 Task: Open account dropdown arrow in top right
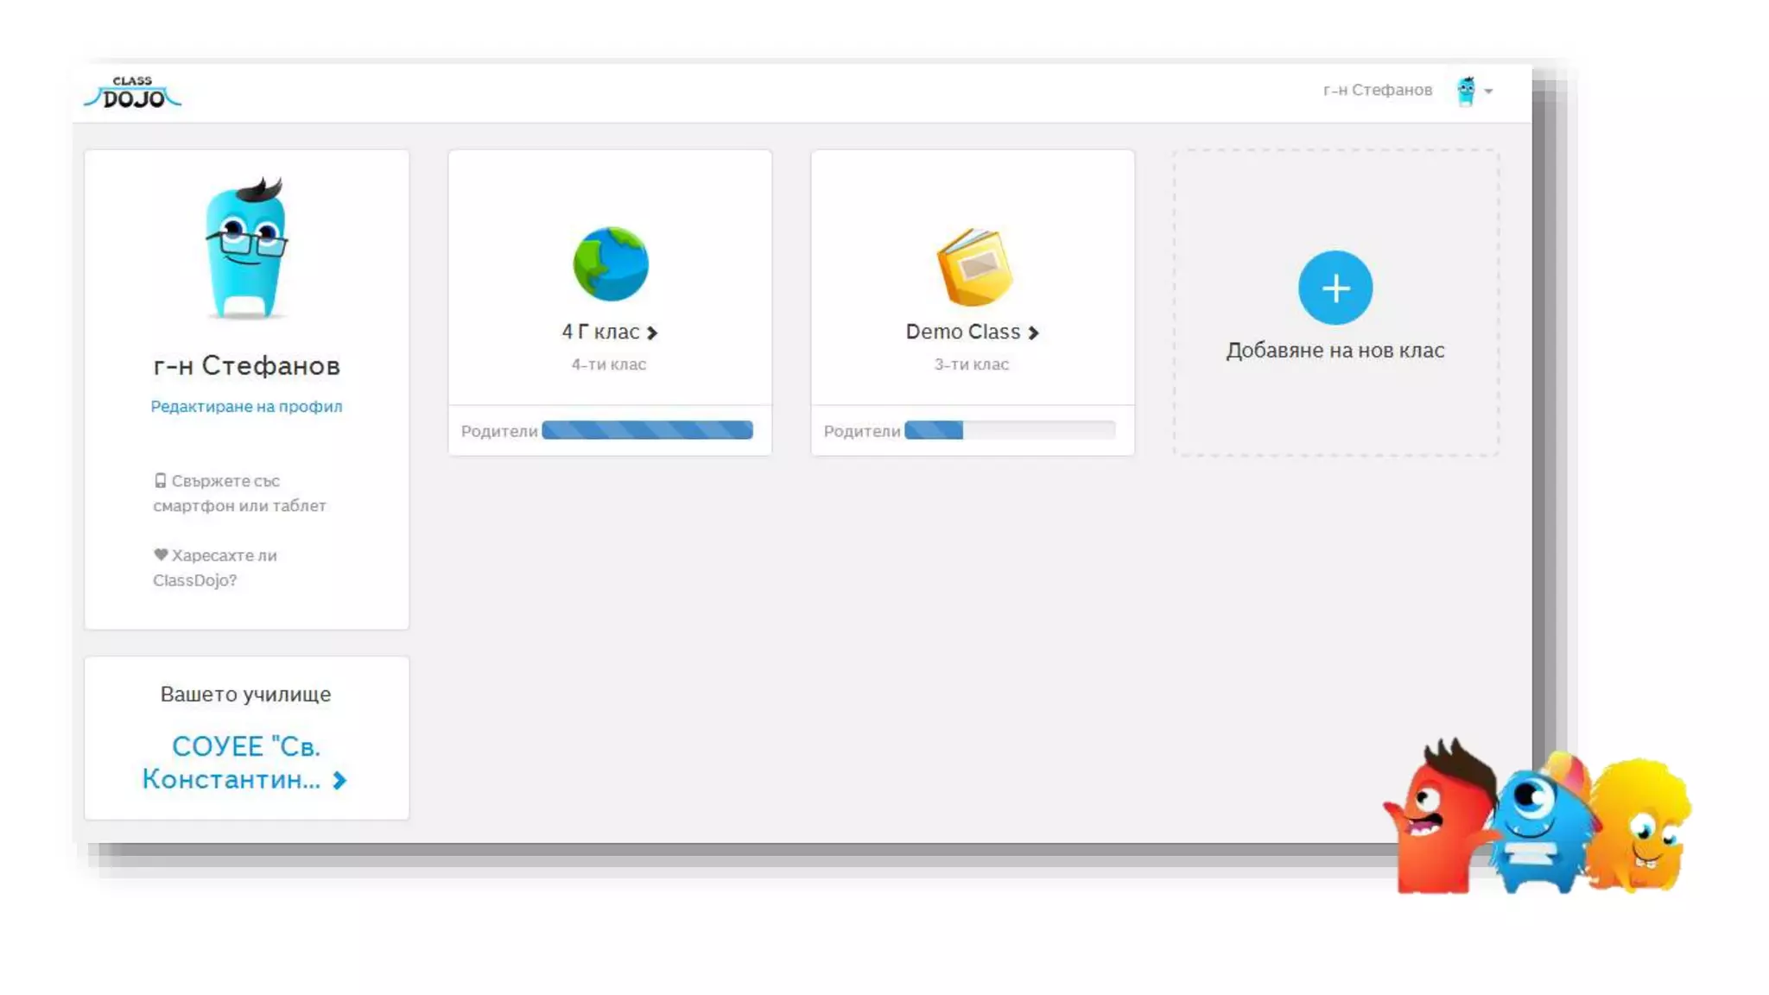(1488, 91)
